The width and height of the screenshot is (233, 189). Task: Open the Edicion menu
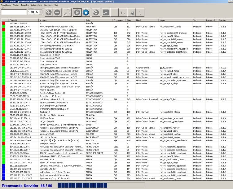pyautogui.click(x=16, y=5)
